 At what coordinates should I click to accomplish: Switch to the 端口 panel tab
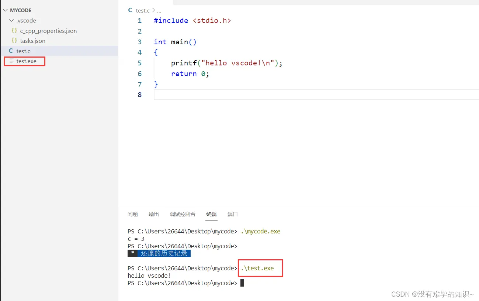(x=233, y=214)
